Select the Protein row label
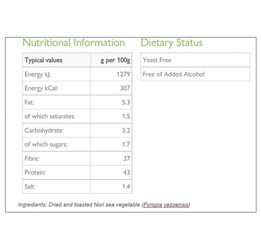Screen dimensions: 261x249 tap(35, 173)
